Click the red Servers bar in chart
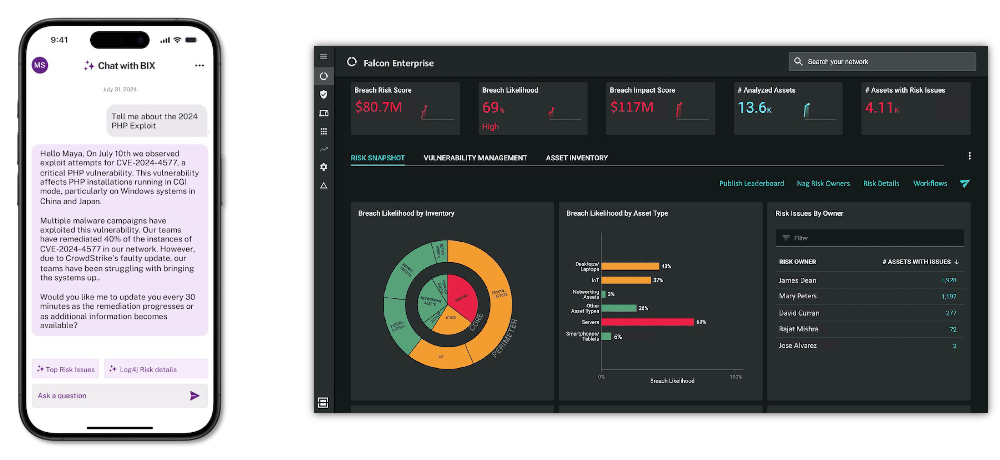This screenshot has width=1000, height=460. (x=647, y=322)
